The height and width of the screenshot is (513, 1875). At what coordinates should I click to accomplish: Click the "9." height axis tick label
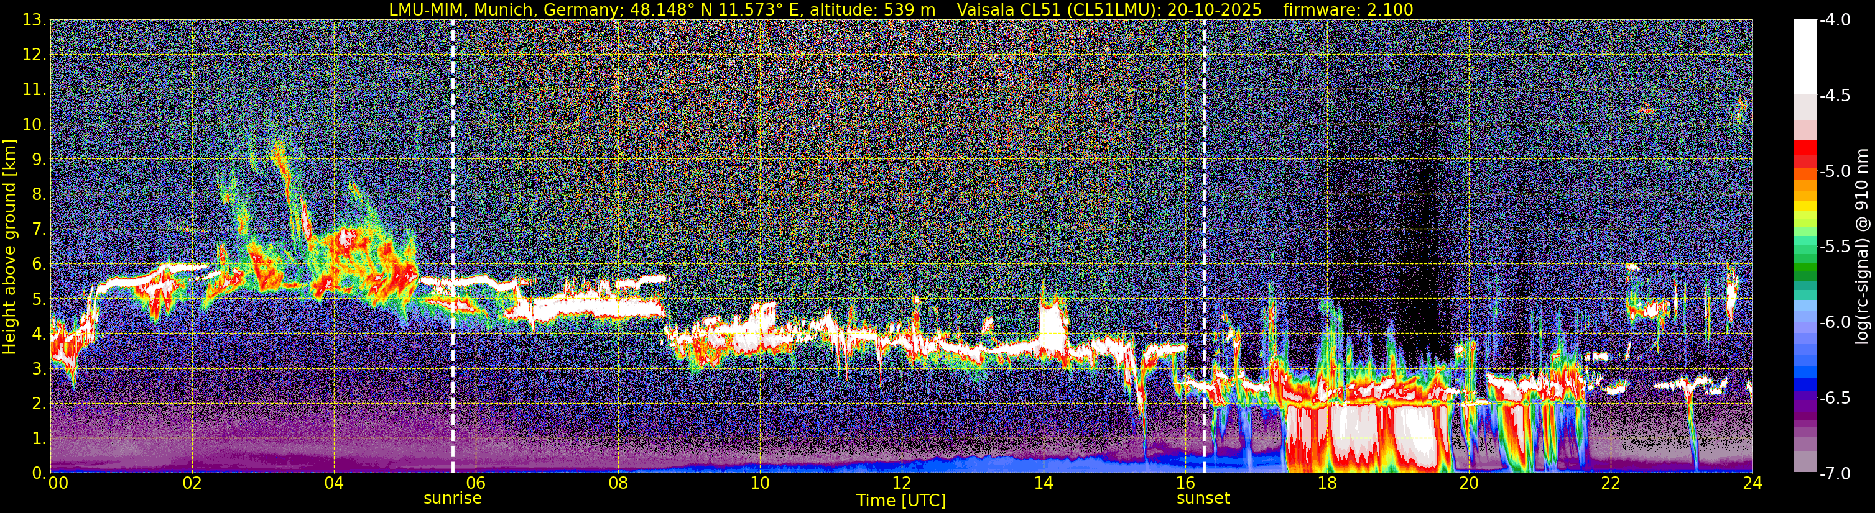40,159
